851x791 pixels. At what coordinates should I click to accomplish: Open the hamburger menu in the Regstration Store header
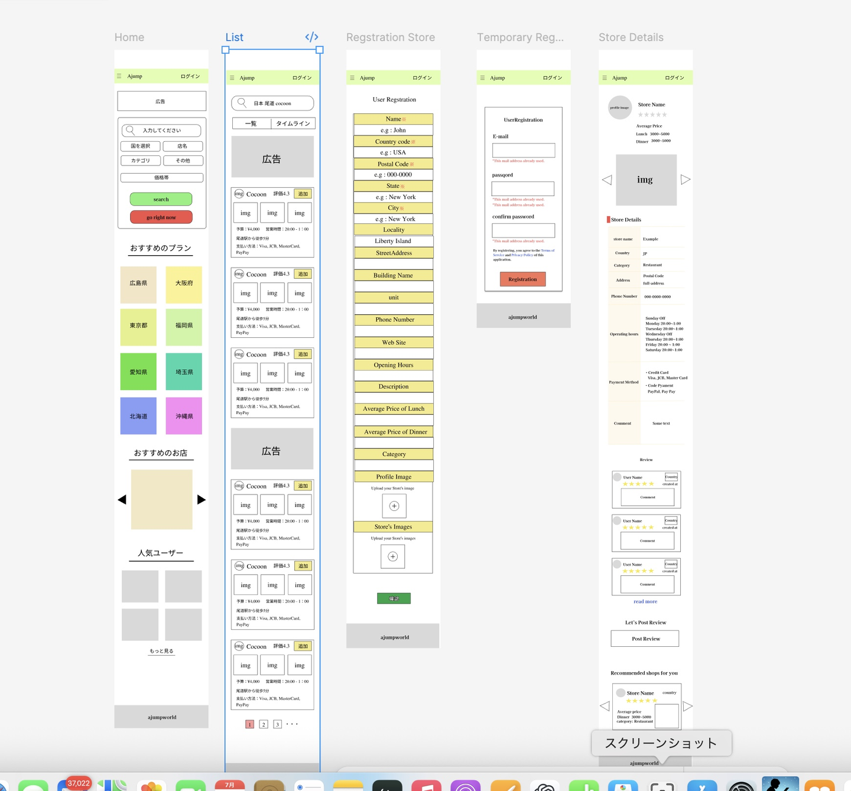(x=352, y=78)
